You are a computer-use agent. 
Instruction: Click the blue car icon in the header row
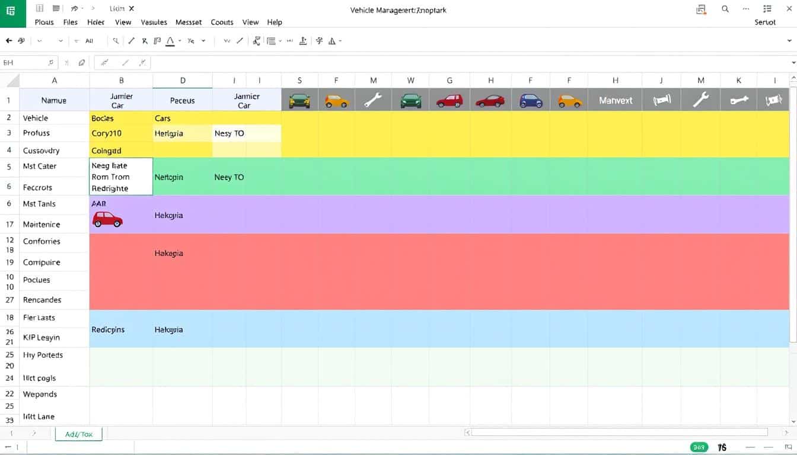(x=531, y=101)
